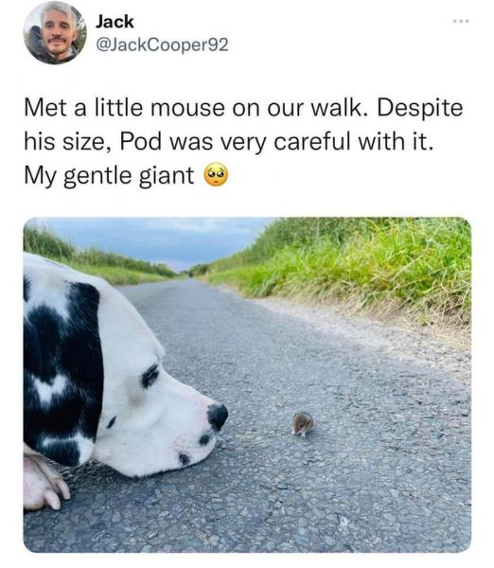Open the attached dog and mouse photo
494x568 pixels.
[247, 384]
